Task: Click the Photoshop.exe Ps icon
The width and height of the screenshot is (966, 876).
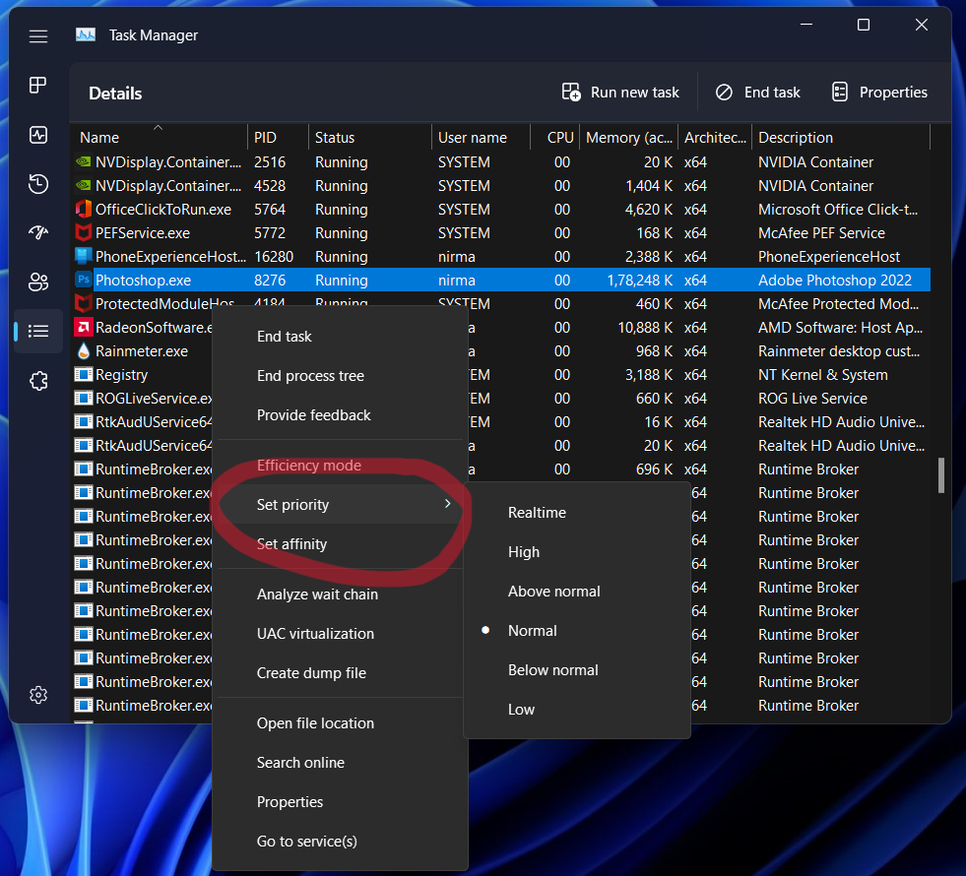Action: [83, 281]
